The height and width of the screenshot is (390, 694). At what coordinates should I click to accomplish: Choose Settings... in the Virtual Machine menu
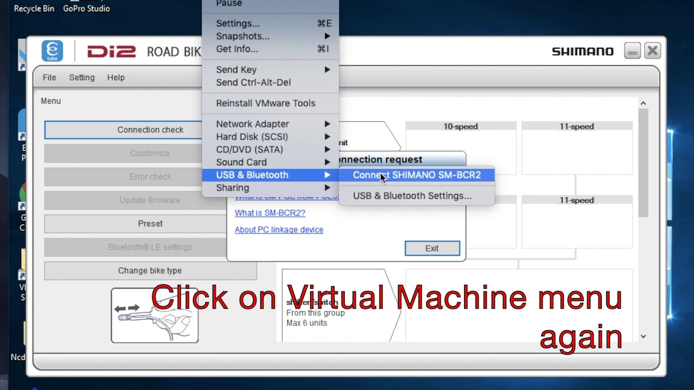(270, 23)
